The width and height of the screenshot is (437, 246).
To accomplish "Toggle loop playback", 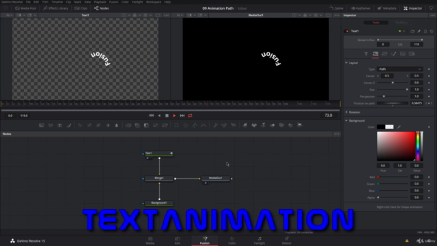I will [191, 115].
